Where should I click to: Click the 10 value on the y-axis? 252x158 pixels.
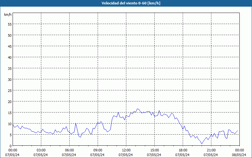[10, 124]
